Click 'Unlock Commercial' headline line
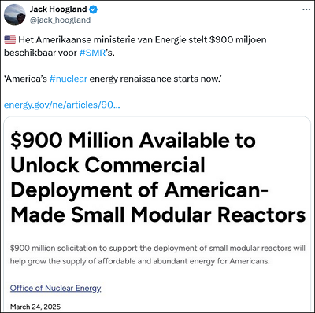Screen dimensions: 315x313 click(108, 165)
